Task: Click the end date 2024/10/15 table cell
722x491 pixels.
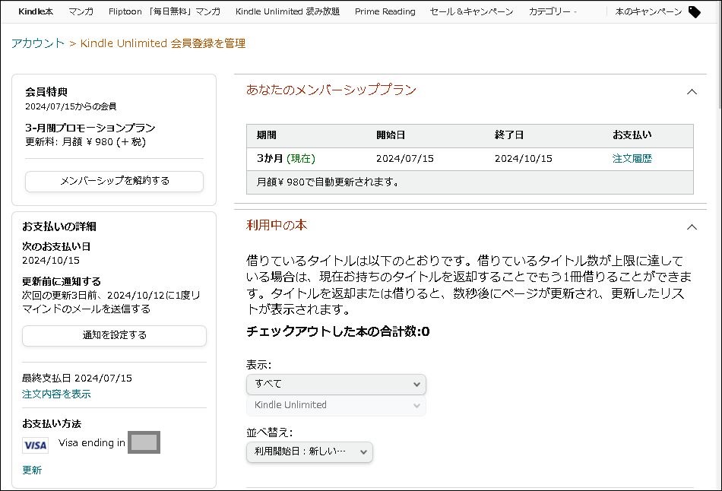Action: click(523, 159)
